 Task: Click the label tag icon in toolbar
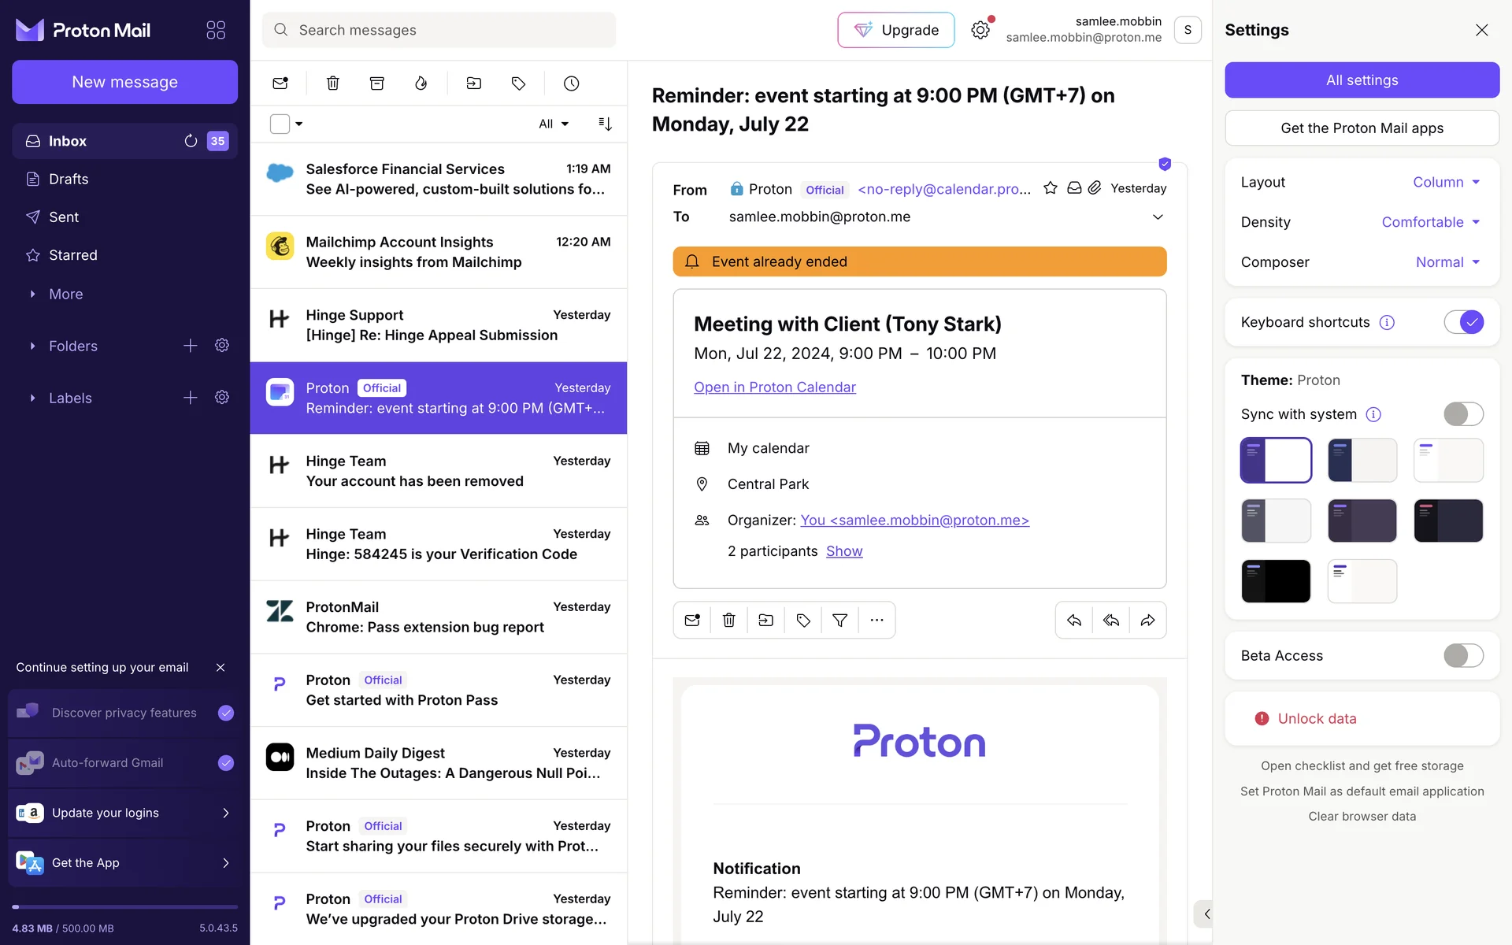coord(518,83)
